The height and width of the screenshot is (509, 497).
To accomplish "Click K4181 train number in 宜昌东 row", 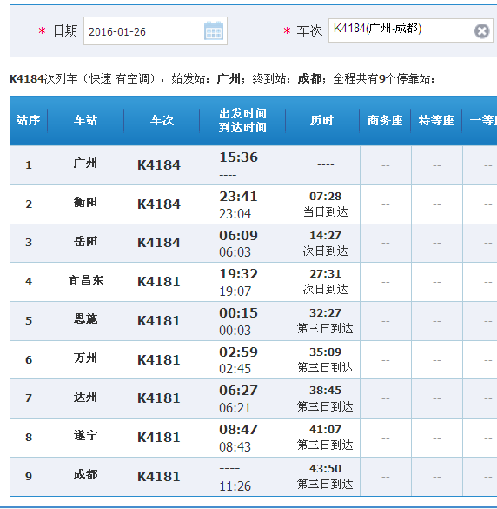I will point(159,282).
